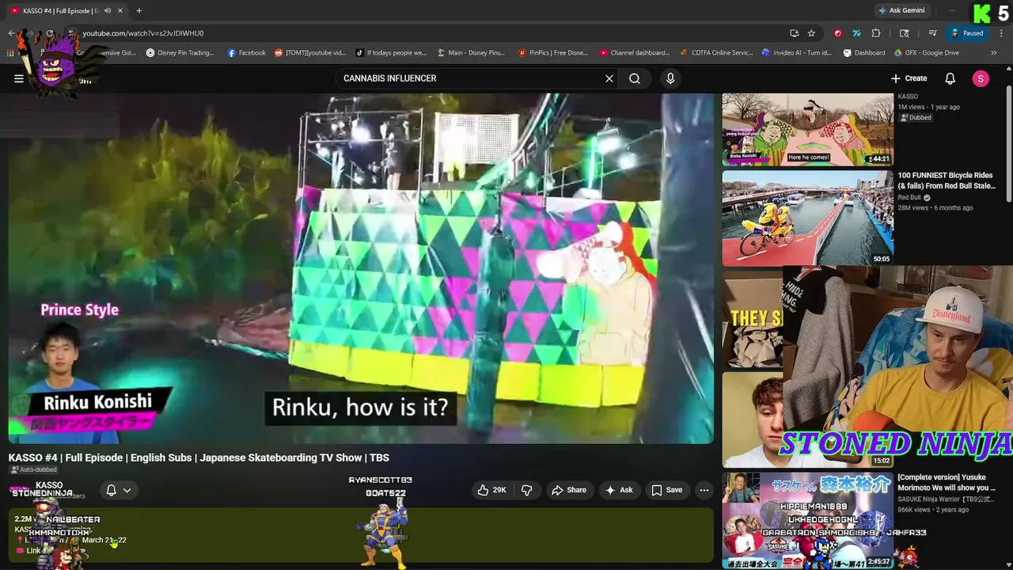Start voice search with the microphone icon
The width and height of the screenshot is (1013, 570).
point(670,78)
